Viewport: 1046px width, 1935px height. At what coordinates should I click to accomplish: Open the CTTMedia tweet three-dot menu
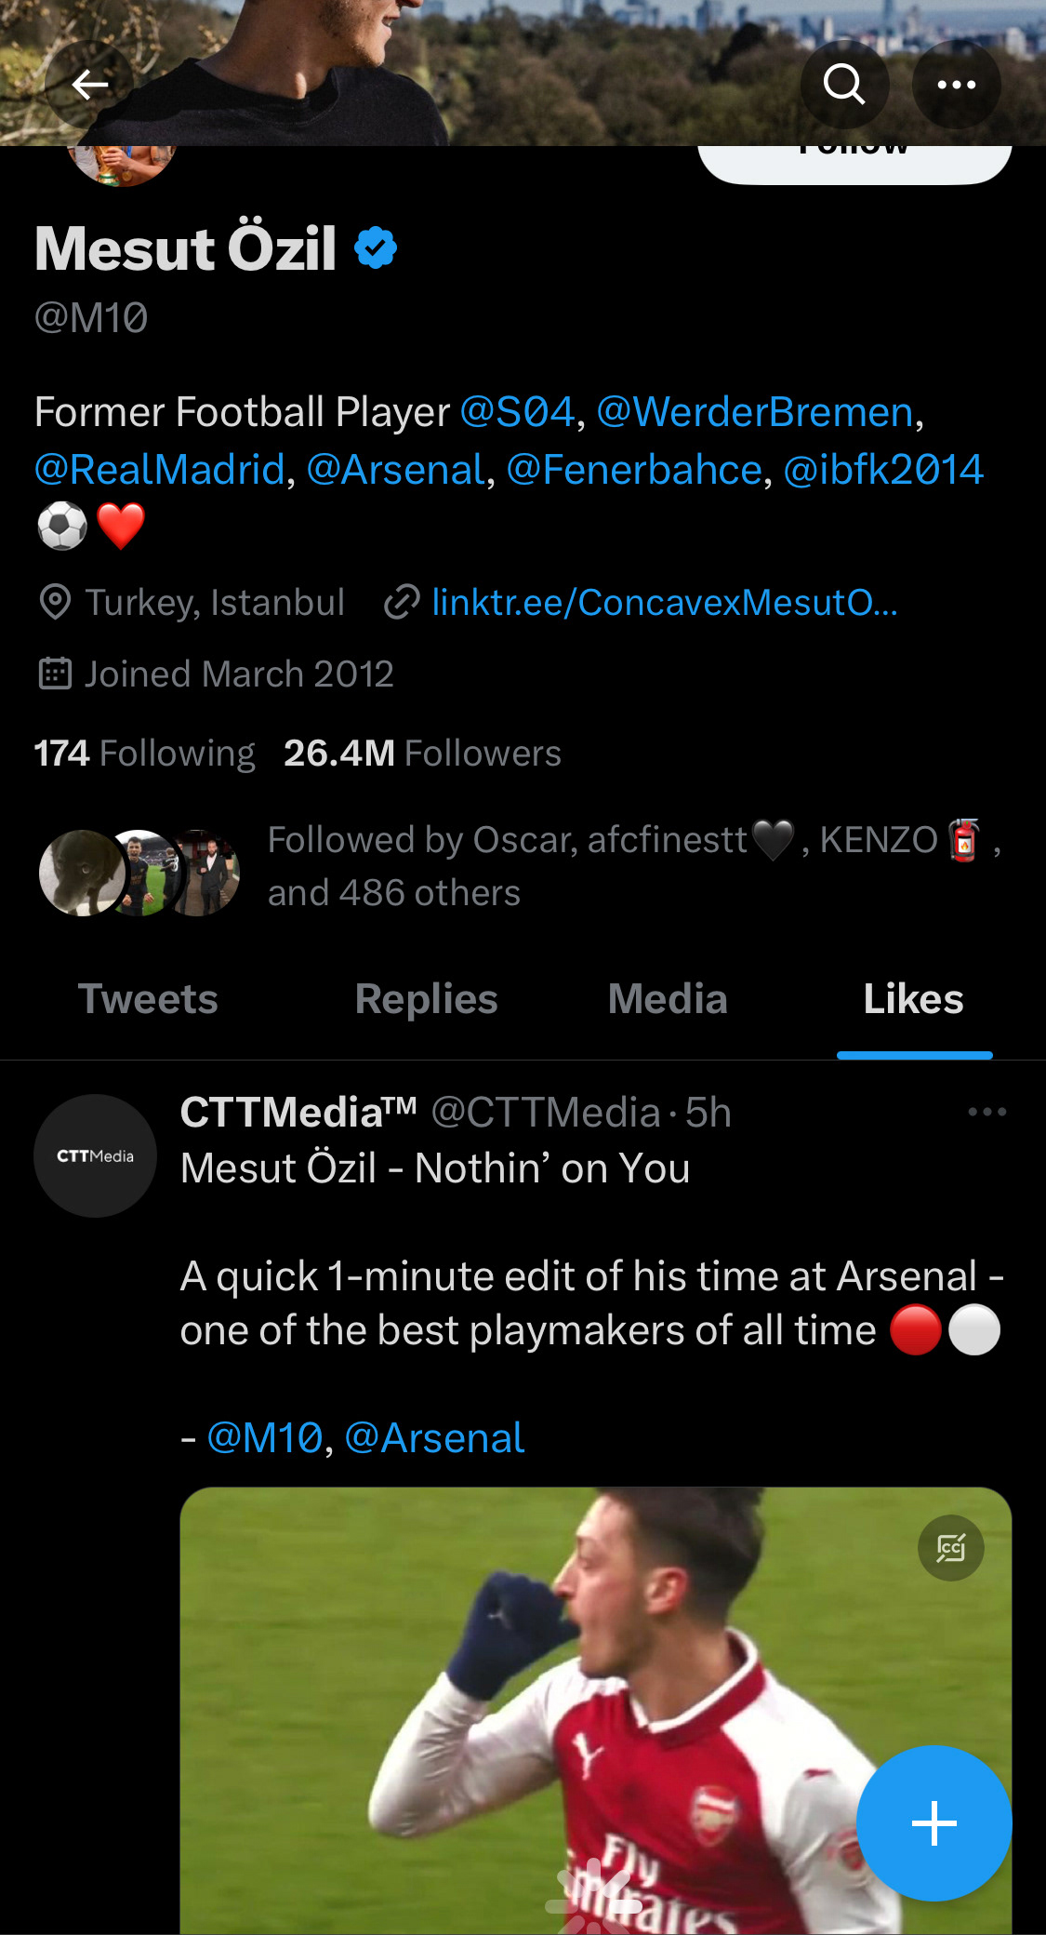986,1112
